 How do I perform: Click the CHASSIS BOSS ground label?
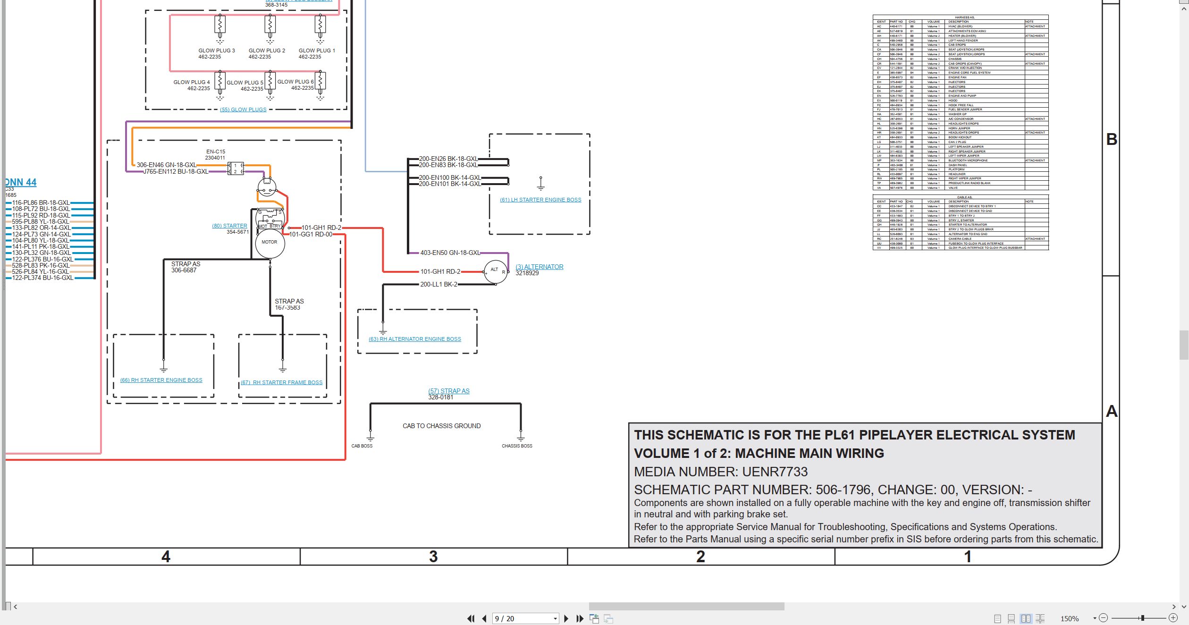click(517, 446)
